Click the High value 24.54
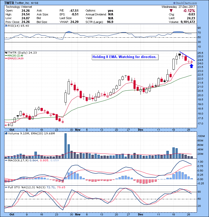The width and height of the screenshot is (209, 217). pos(26,14)
